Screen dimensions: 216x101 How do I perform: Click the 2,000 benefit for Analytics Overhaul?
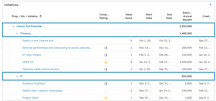(x=189, y=84)
